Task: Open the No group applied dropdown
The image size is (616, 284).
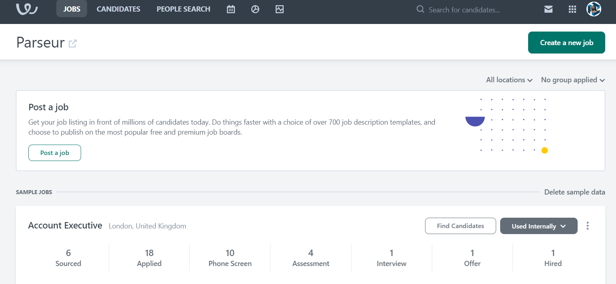Action: 572,80
